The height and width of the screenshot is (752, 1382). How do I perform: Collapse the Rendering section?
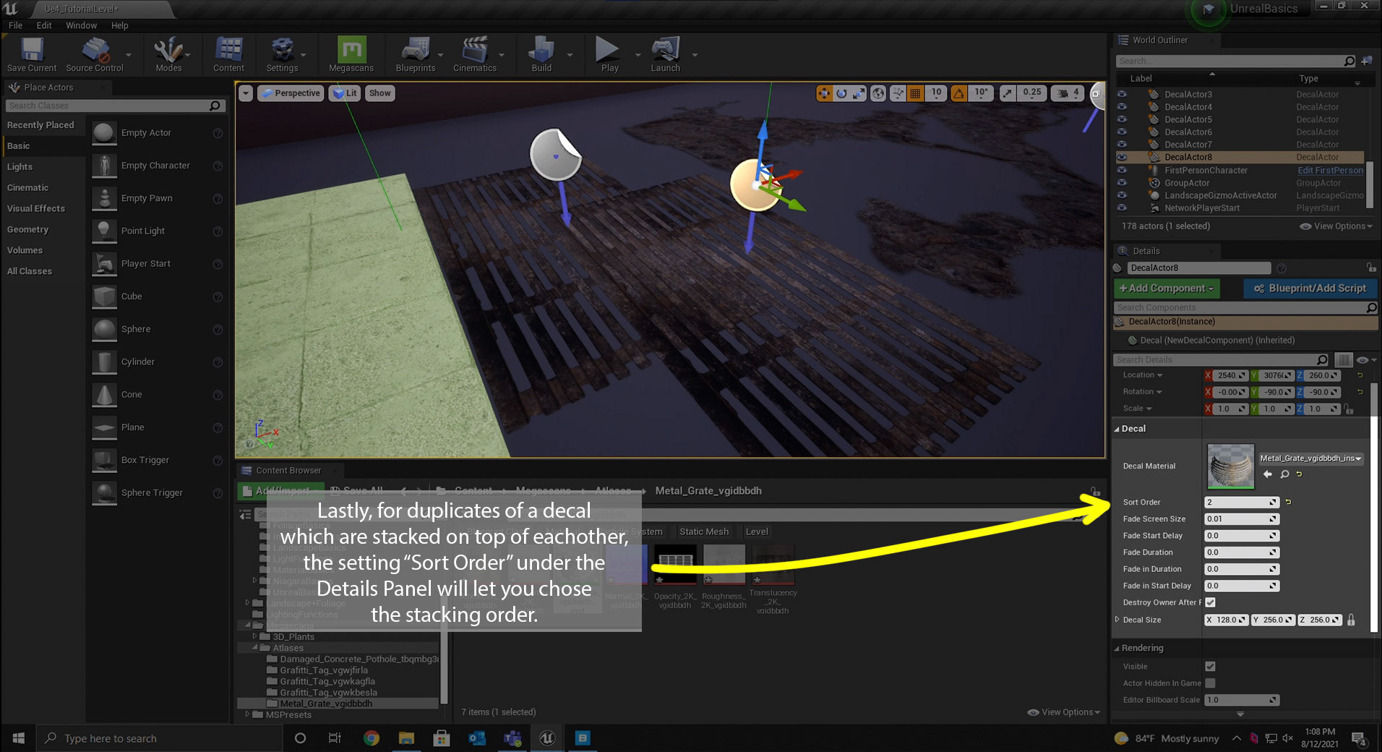pos(1117,649)
